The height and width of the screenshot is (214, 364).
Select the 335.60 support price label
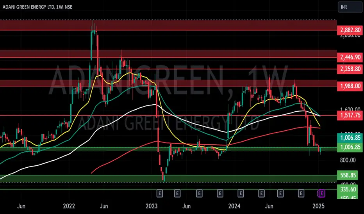348,189
